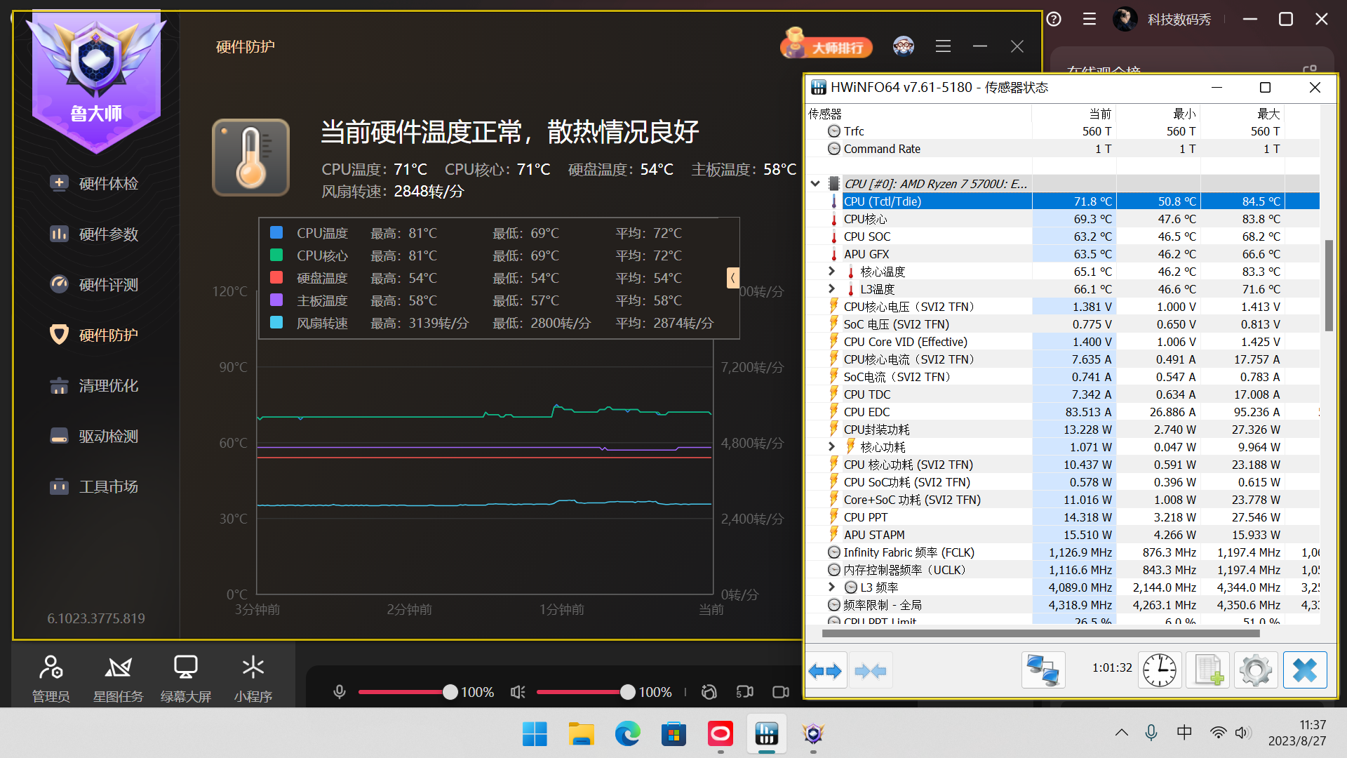1347x758 pixels.
Task: Select the CPU SOC temperature row
Action: click(1063, 237)
